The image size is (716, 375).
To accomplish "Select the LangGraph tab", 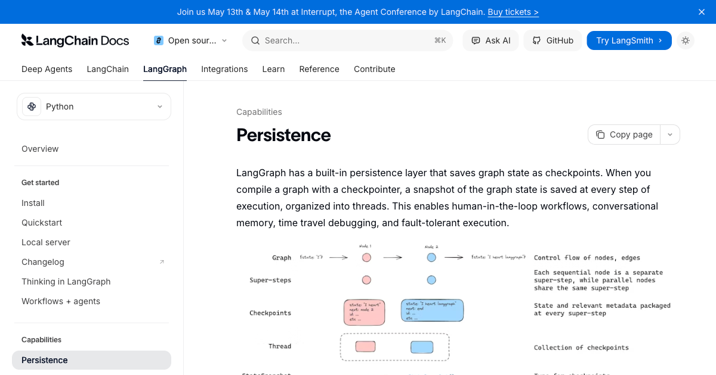I will [165, 69].
